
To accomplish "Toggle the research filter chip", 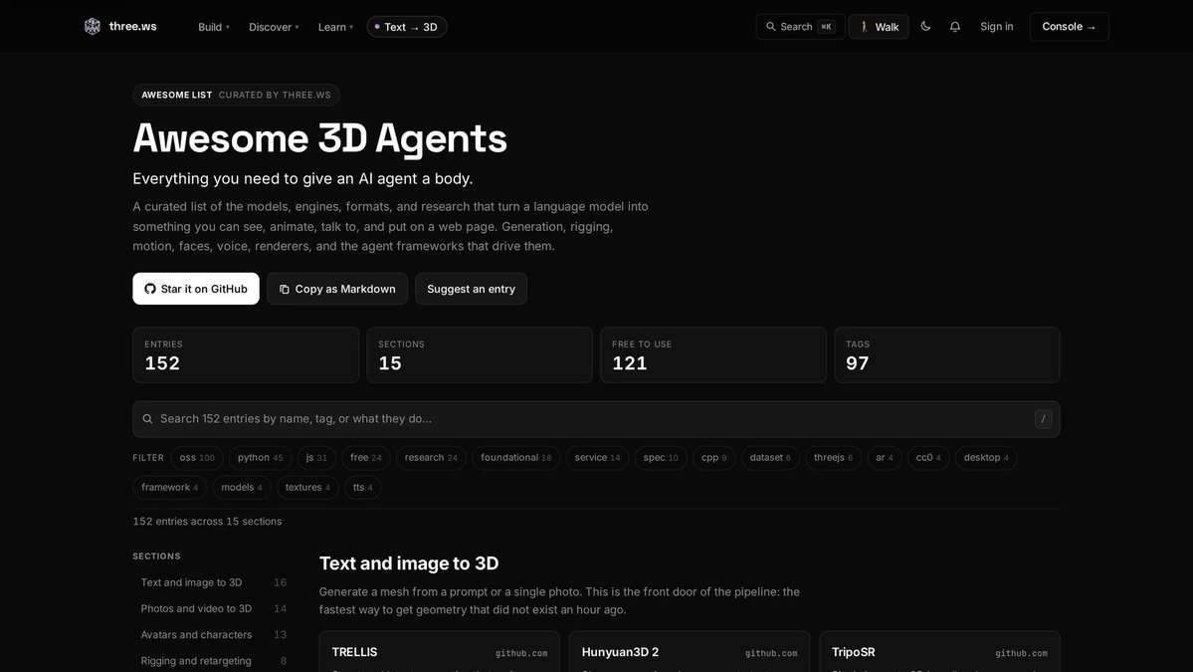I will point(432,457).
